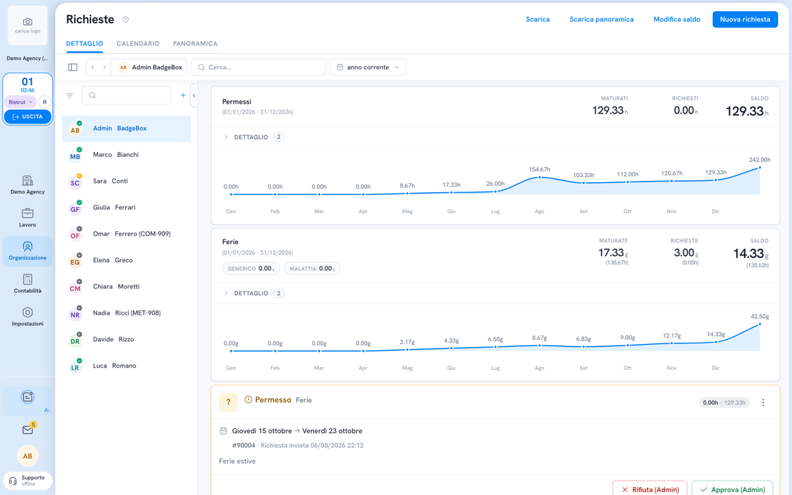
Task: Open the three-dot menu on Permesso request
Action: point(763,403)
